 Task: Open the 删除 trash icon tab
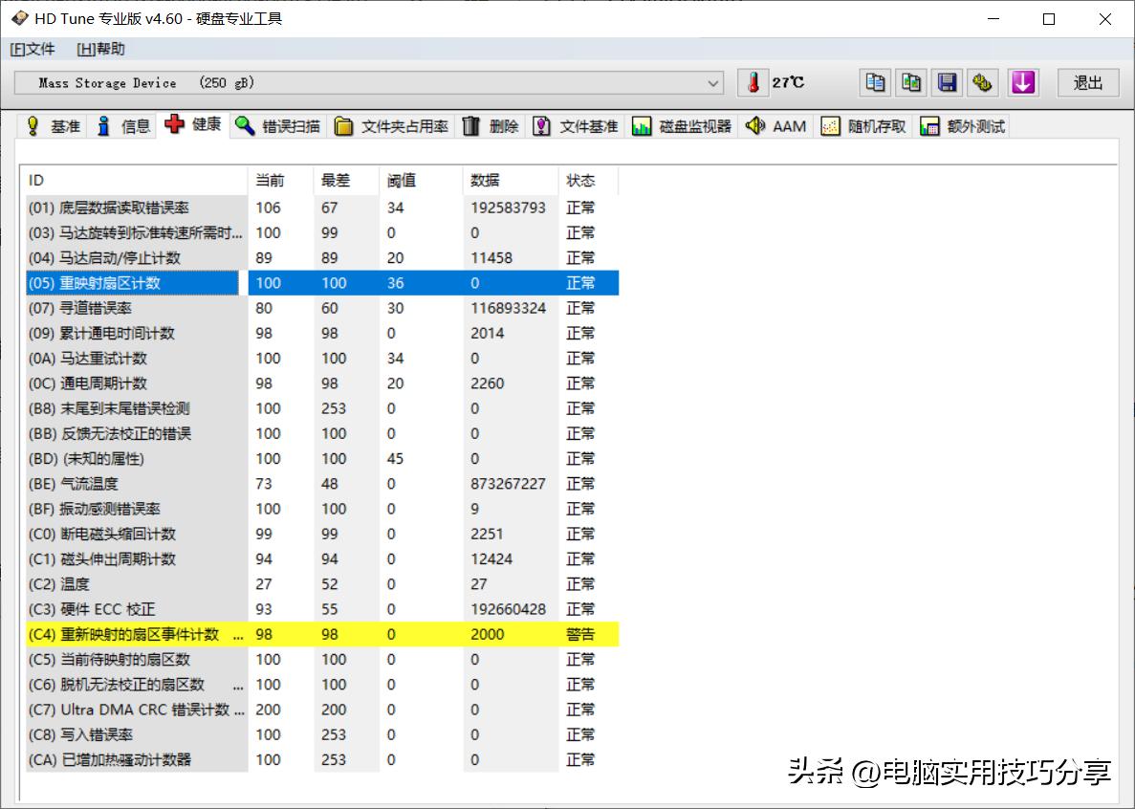491,125
